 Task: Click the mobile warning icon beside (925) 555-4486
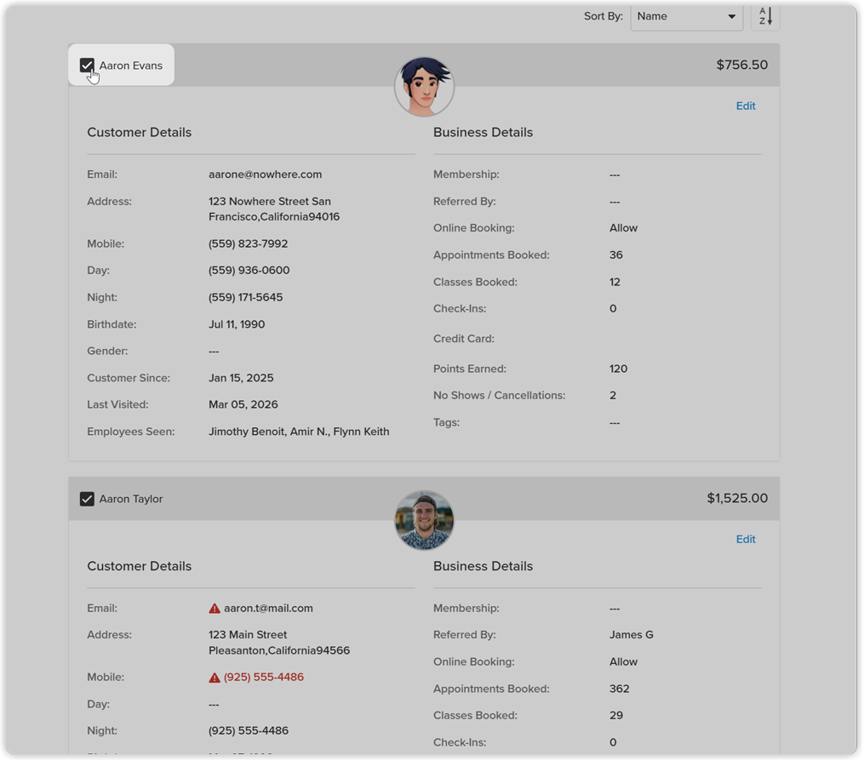pos(215,678)
